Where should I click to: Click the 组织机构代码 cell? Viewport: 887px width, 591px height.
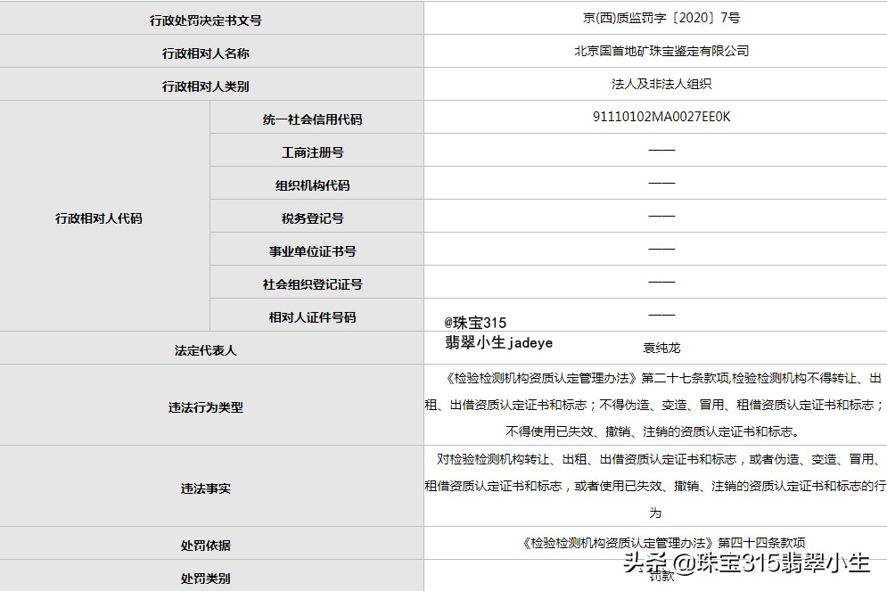click(x=316, y=183)
